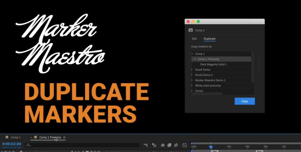Click the 'two' marker on the timeline
This screenshot has height=152, width=301.
click(x=215, y=151)
